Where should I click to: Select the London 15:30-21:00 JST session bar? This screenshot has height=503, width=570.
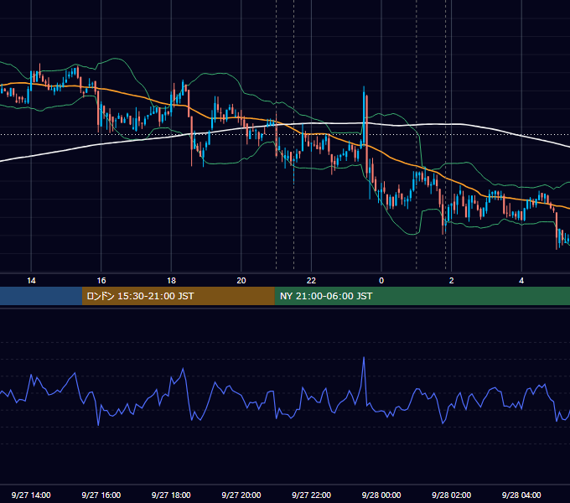(178, 296)
